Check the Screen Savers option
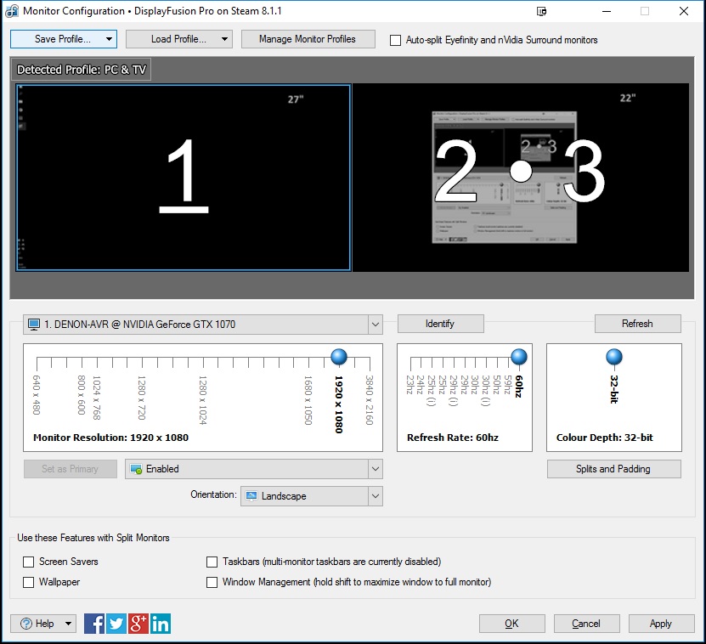 point(29,562)
